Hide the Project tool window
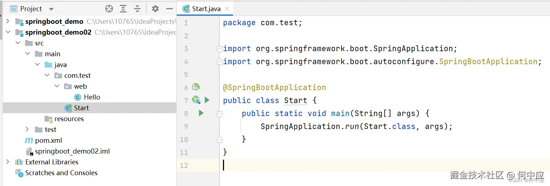Screen dimensions: 550x186 [169, 9]
